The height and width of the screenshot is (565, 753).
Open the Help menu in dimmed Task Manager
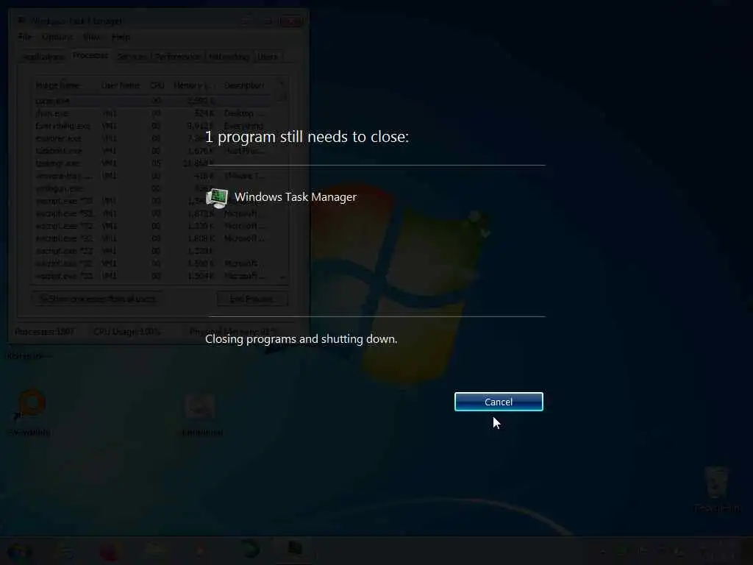coord(121,37)
